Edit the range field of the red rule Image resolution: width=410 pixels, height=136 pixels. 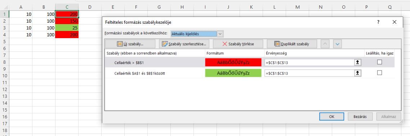[x=309, y=62]
